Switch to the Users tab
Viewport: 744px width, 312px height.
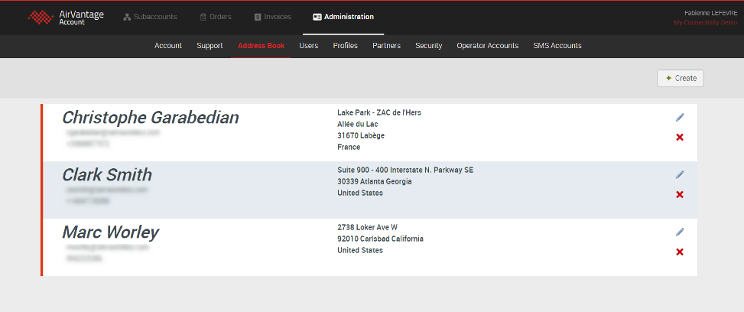(x=309, y=46)
